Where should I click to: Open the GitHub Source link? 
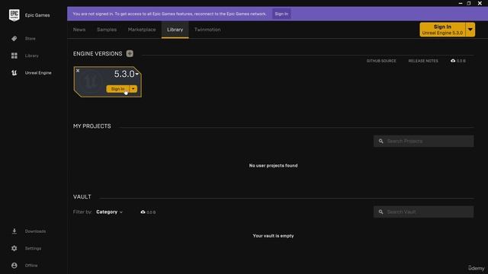tap(381, 61)
